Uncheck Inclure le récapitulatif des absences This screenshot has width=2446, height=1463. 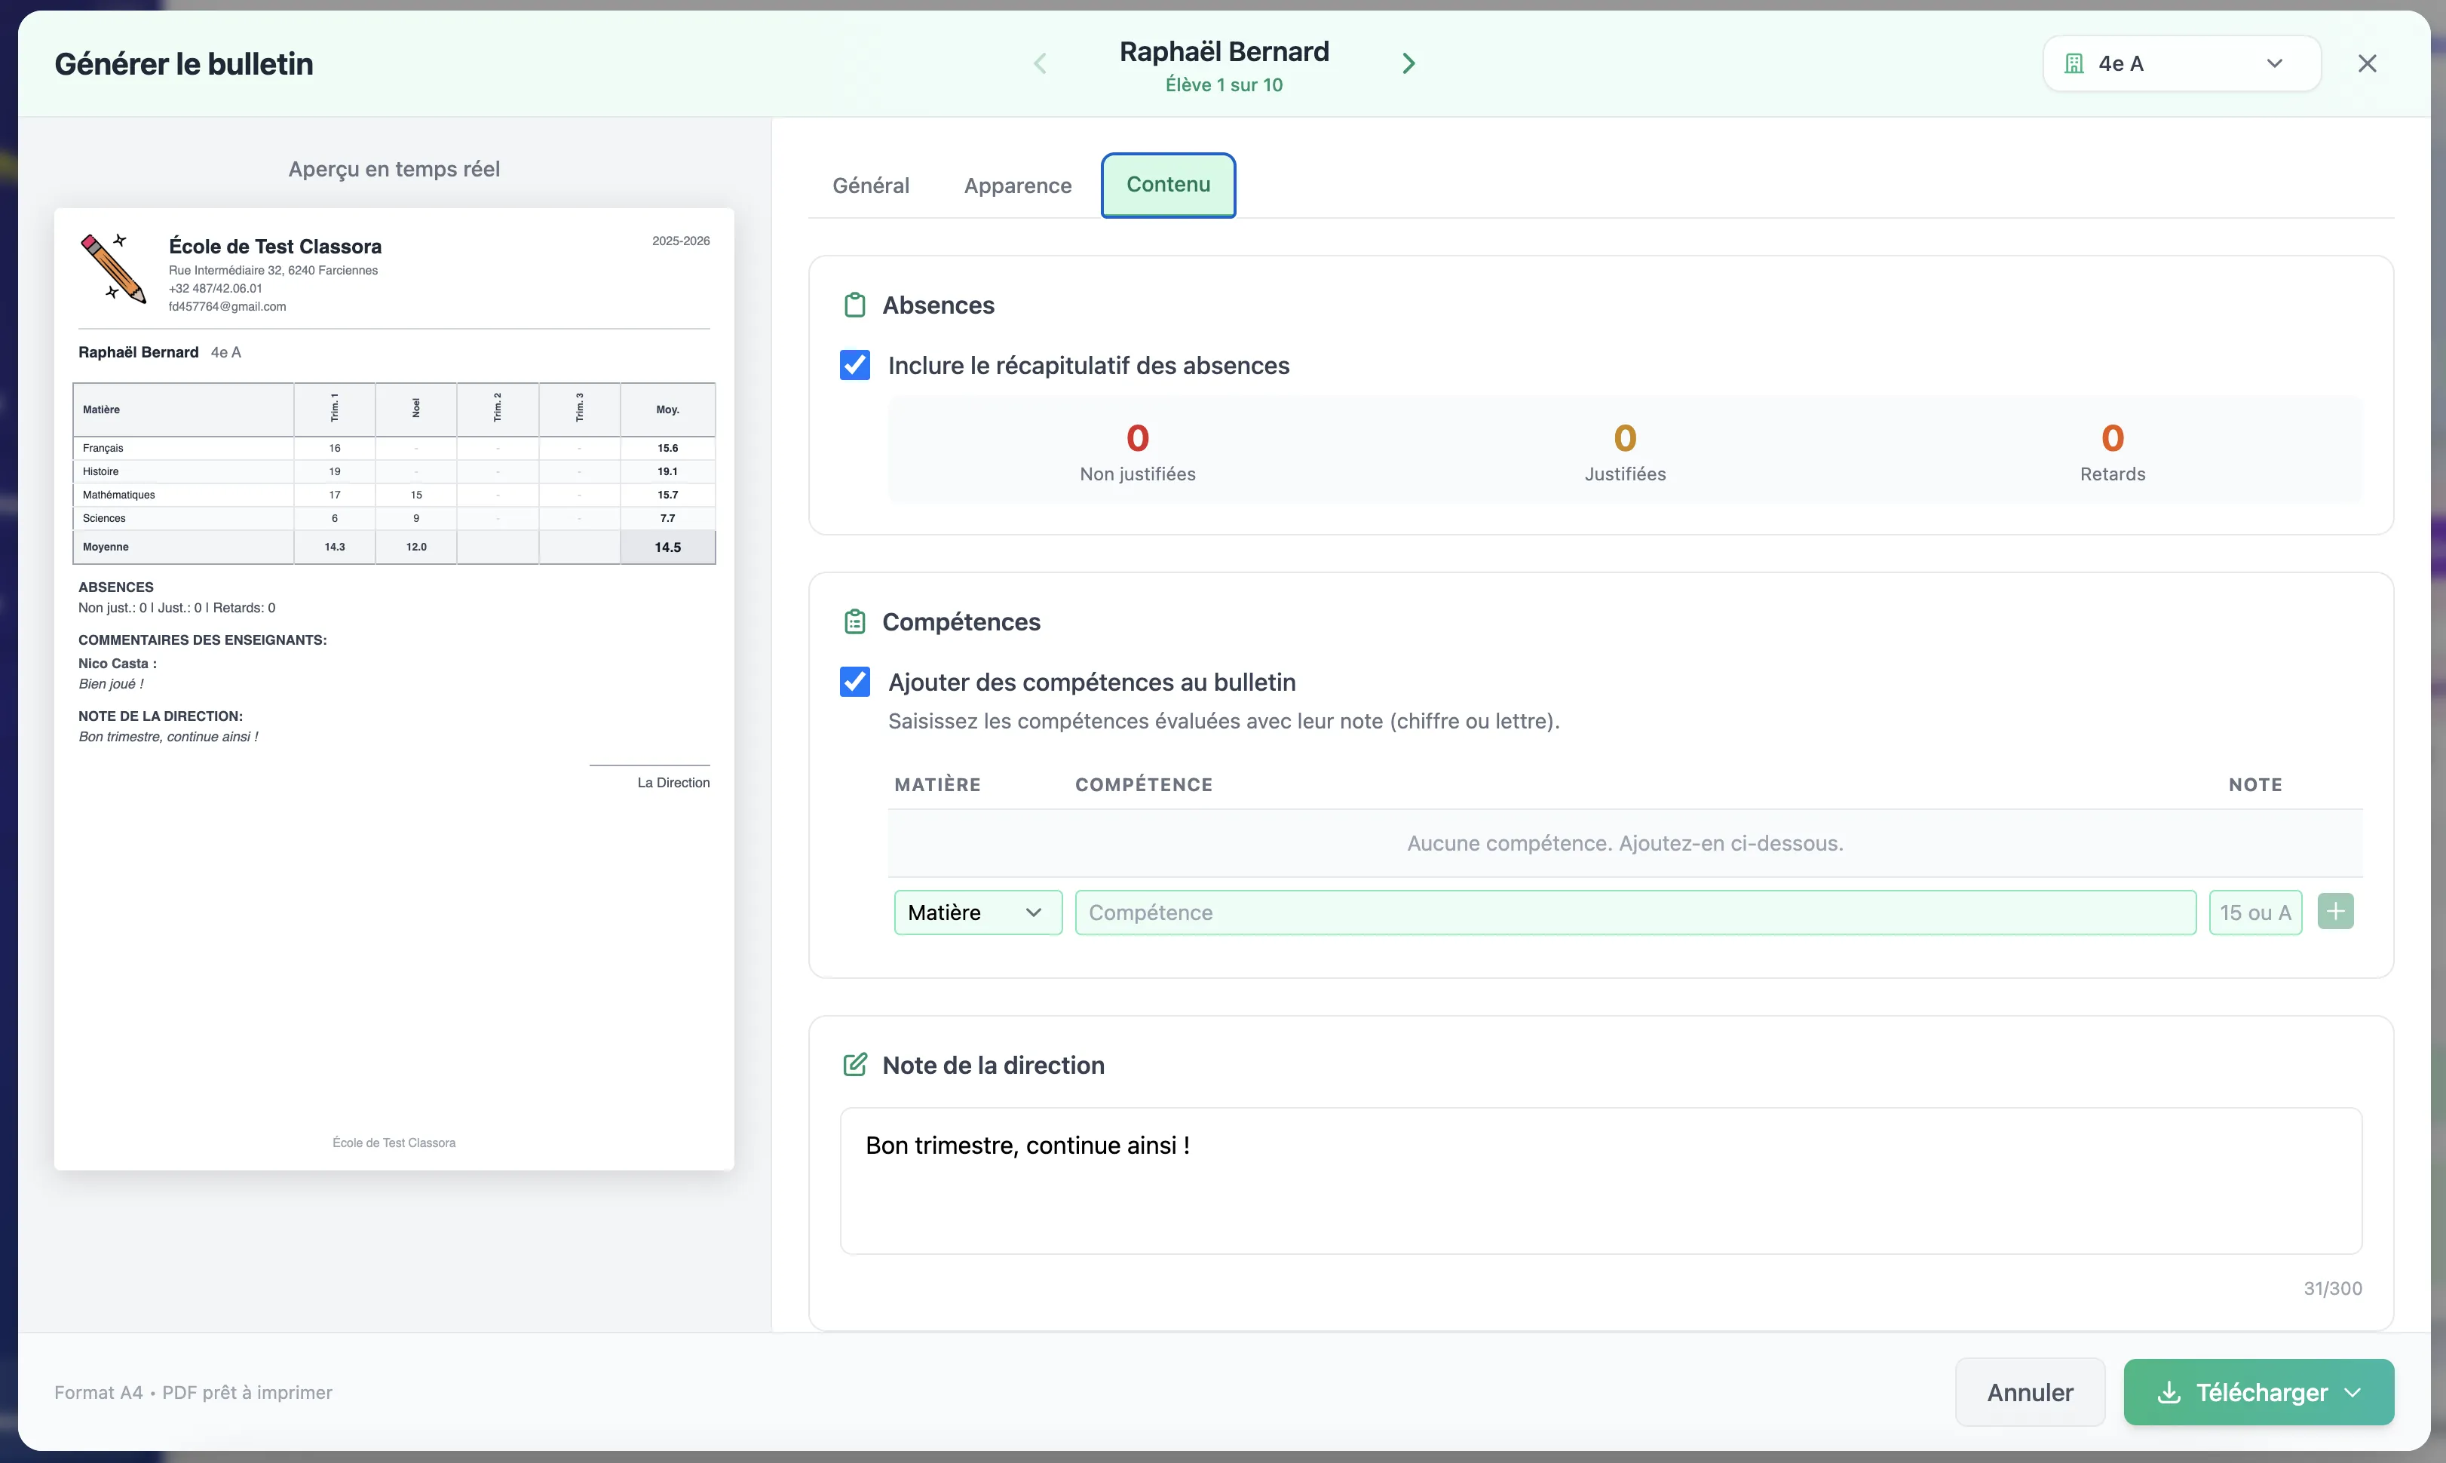tap(854, 366)
